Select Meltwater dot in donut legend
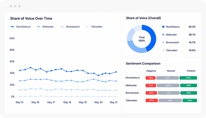 click(163, 35)
